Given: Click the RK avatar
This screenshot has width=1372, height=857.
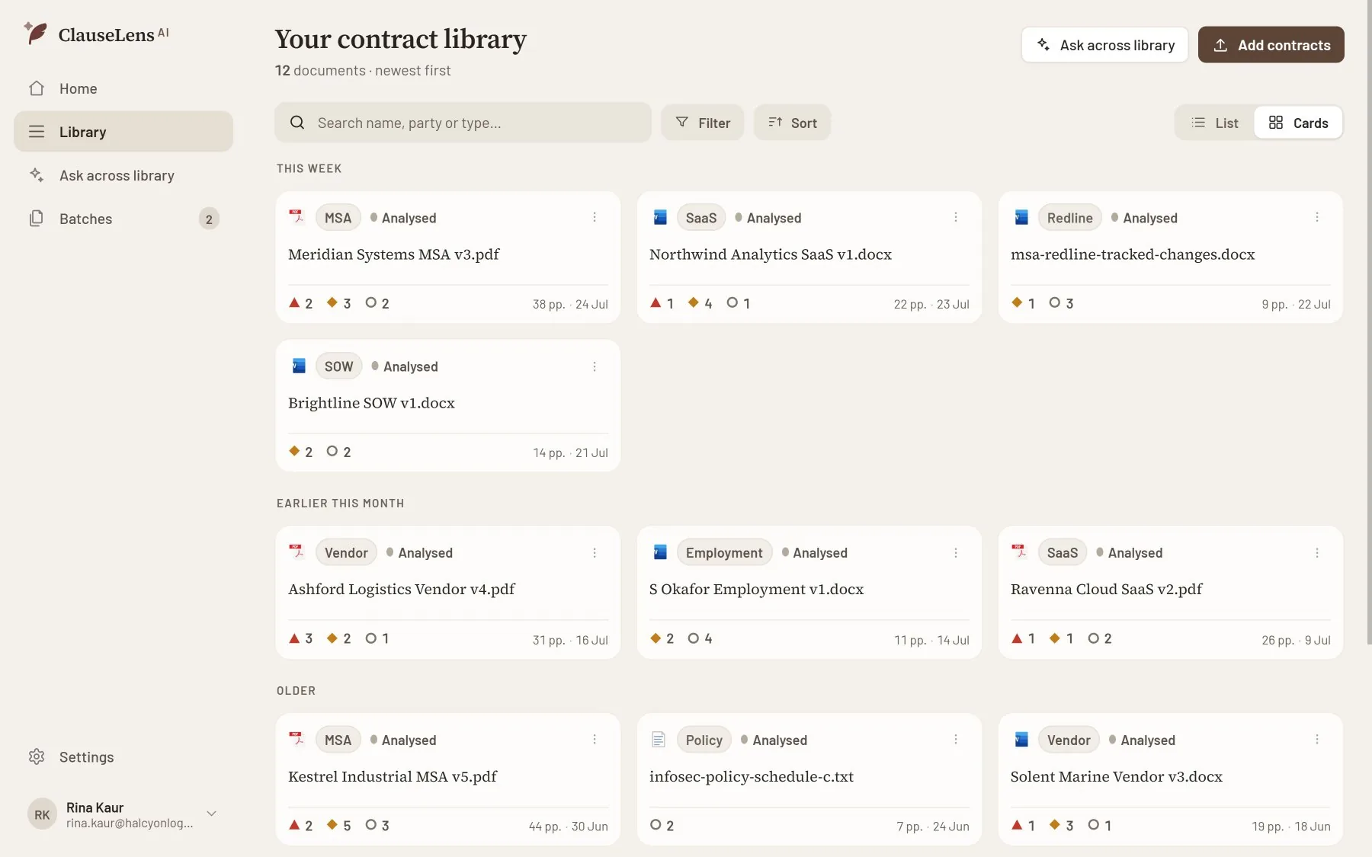Looking at the screenshot, I should (42, 814).
